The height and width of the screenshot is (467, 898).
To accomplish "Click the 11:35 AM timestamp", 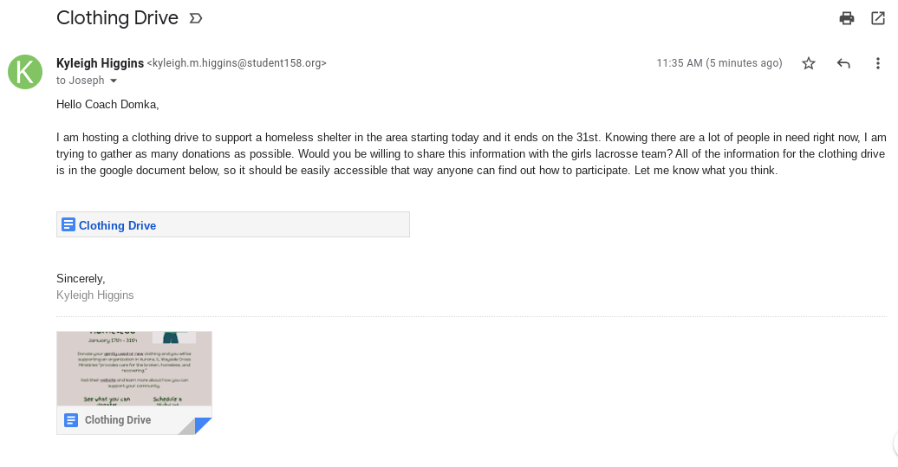I will (719, 63).
